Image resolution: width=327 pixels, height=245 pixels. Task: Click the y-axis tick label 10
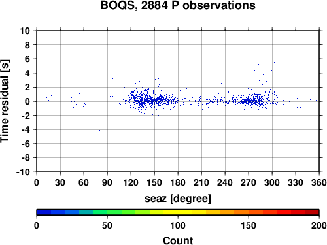tap(25, 31)
